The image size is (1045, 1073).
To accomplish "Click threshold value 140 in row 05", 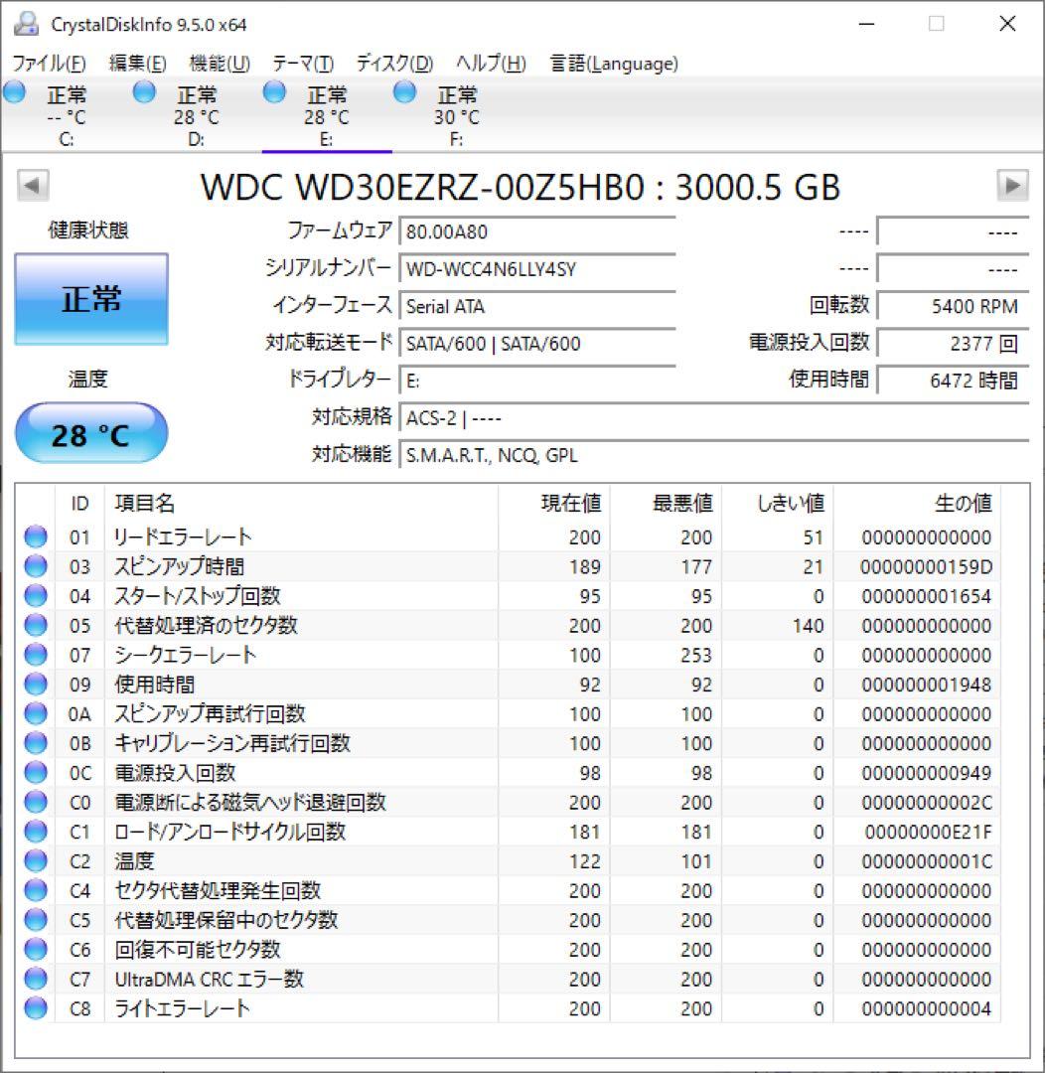I will click(808, 626).
